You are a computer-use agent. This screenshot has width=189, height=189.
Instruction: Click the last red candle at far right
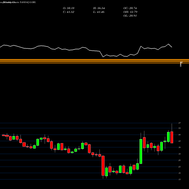point(172,137)
